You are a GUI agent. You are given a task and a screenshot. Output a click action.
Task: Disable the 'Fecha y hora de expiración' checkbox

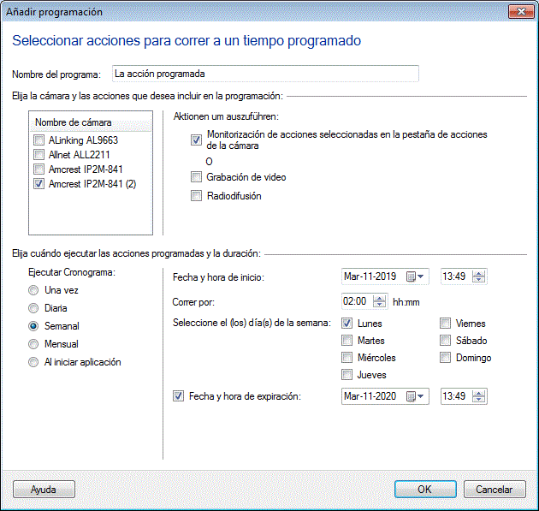178,396
